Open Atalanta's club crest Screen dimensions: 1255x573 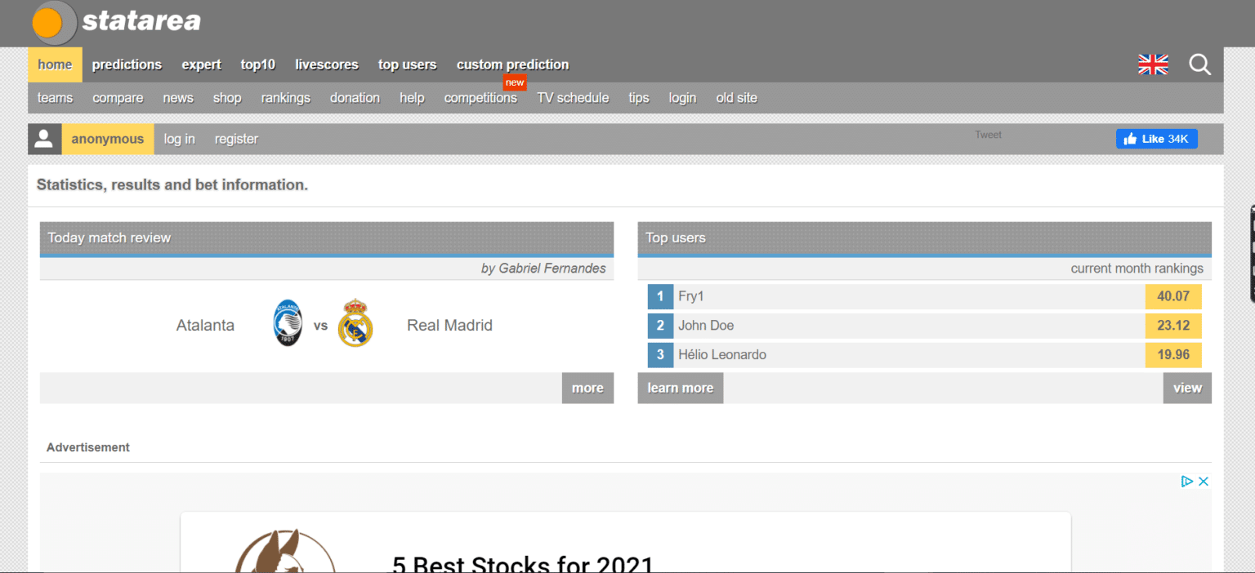pyautogui.click(x=287, y=323)
